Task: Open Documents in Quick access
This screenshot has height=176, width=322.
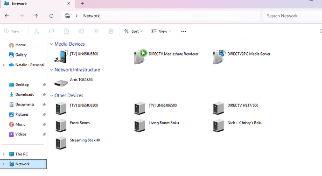Action: point(22,105)
